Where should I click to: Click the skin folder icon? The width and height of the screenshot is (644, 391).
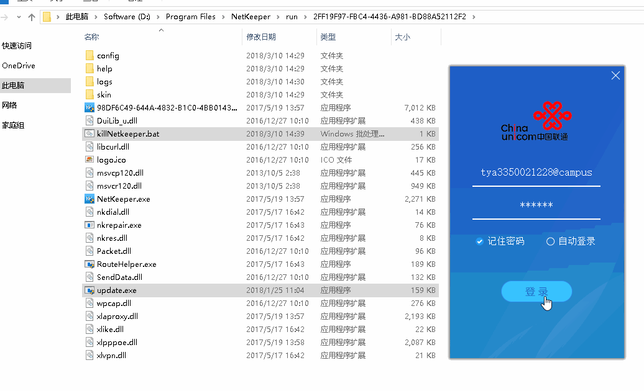coord(90,95)
